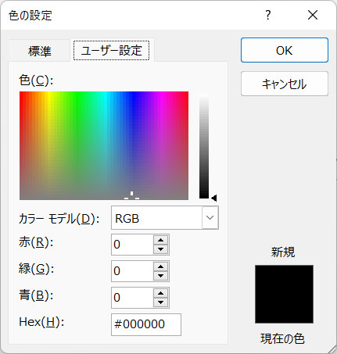Open the カラー モデル dropdown arrow
This screenshot has width=337, height=354.
210,218
